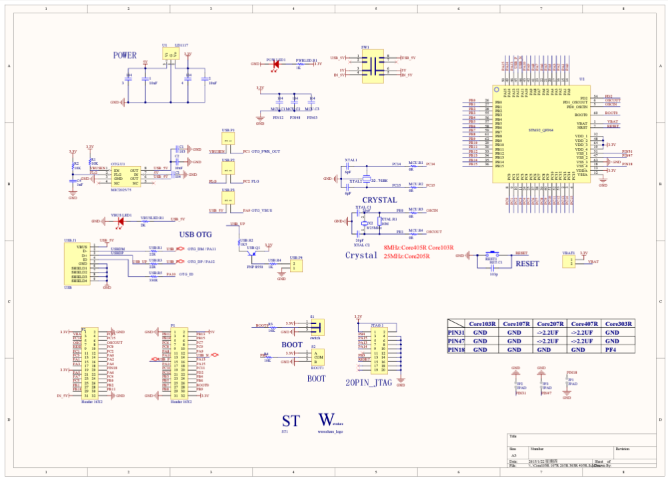Select the LD1117 voltage regulator U1

[x=170, y=54]
